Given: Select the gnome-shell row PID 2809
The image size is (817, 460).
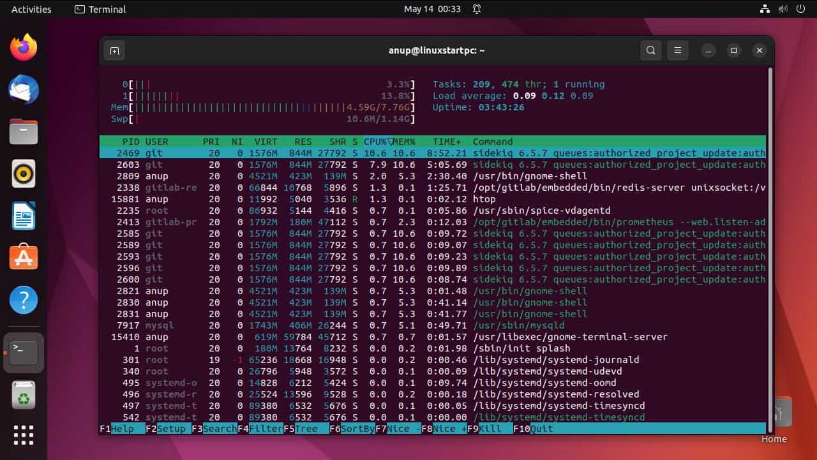Looking at the screenshot, I should 433,176.
